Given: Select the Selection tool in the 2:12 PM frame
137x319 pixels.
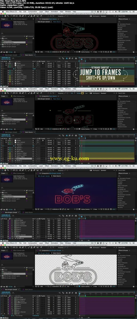Looking at the screenshot, I should pos(2,247).
